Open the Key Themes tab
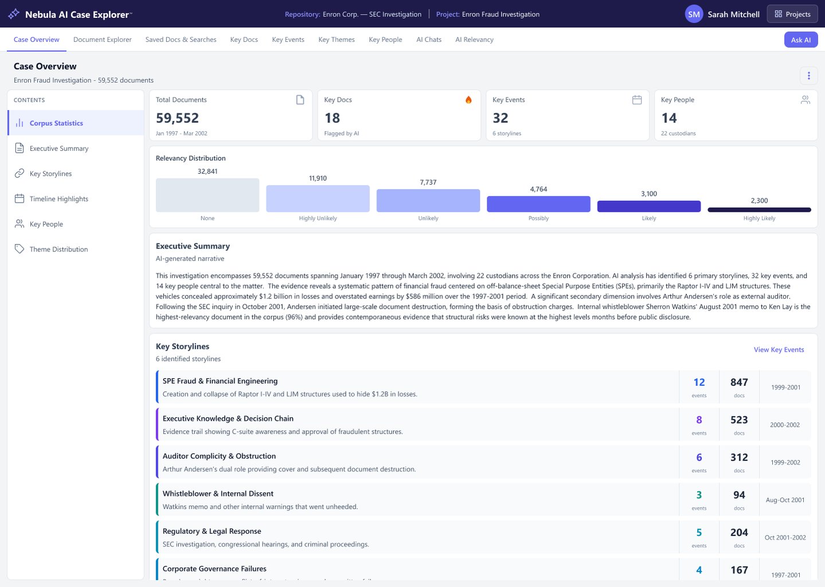 [337, 40]
